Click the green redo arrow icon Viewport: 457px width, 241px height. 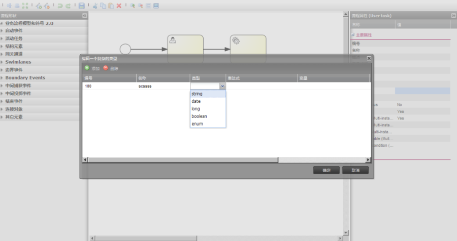click(x=68, y=6)
